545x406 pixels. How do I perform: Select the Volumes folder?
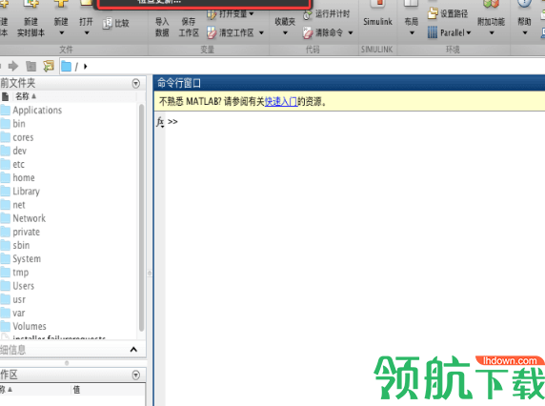30,326
